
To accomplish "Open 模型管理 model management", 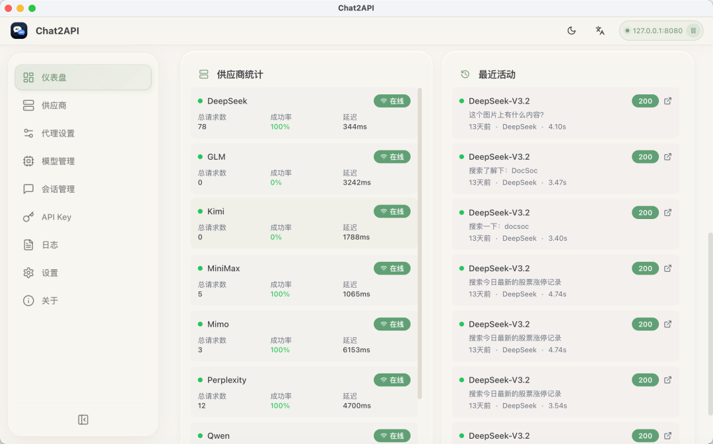I will (x=83, y=162).
